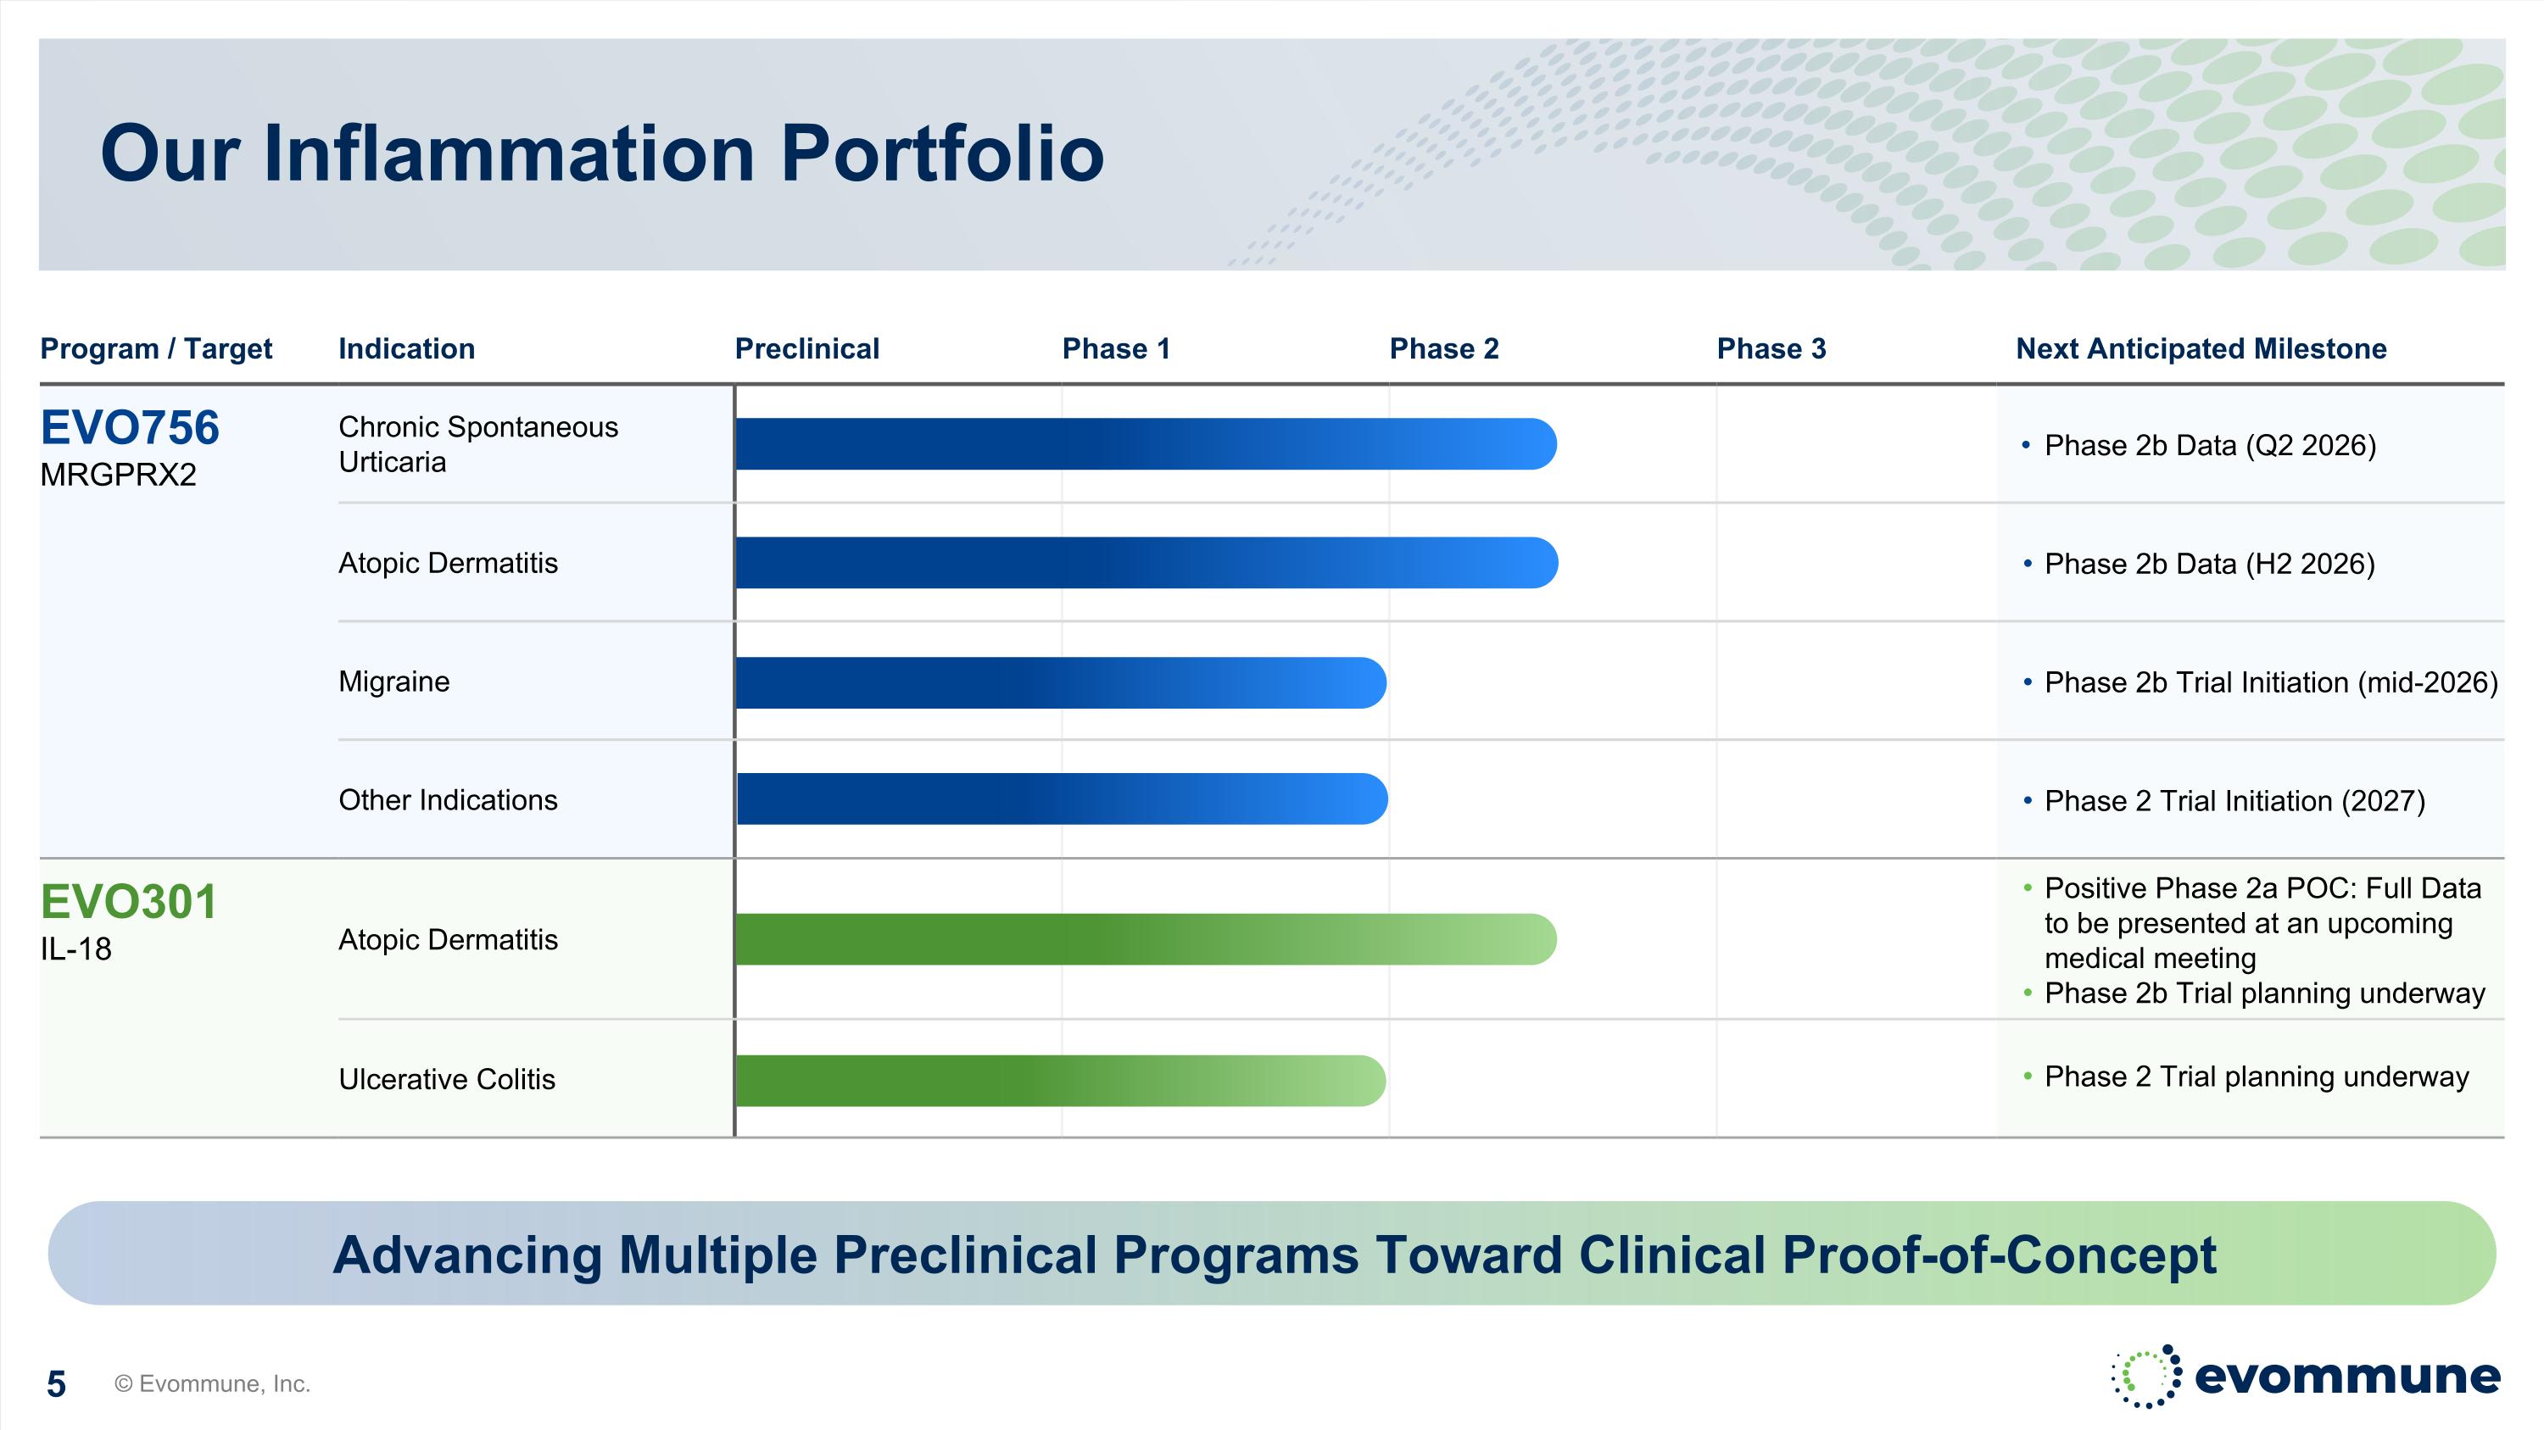Click the 'Phase 3' column header
This screenshot has width=2544, height=1430.
1771,348
